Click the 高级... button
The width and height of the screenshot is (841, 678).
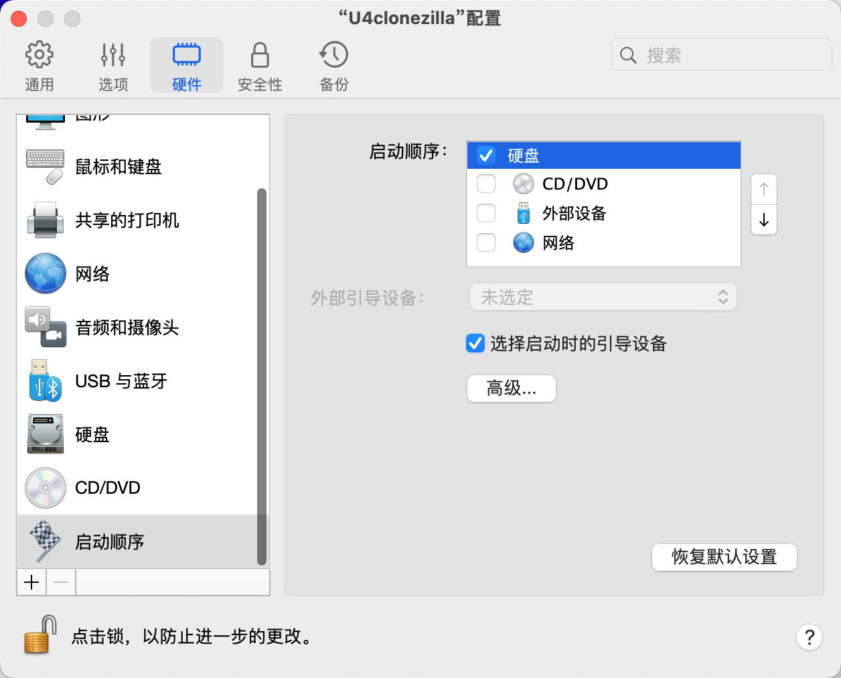tap(511, 389)
